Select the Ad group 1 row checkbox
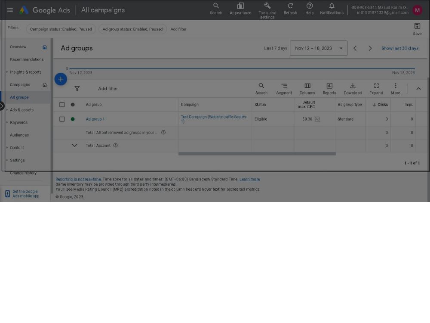Viewport: 430px width, 323px height. [62, 119]
